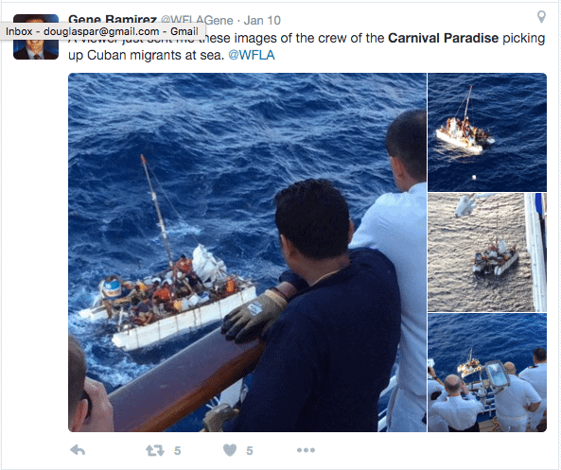Click the Gene Ramirez display name
The width and height of the screenshot is (561, 470).
[x=113, y=19]
